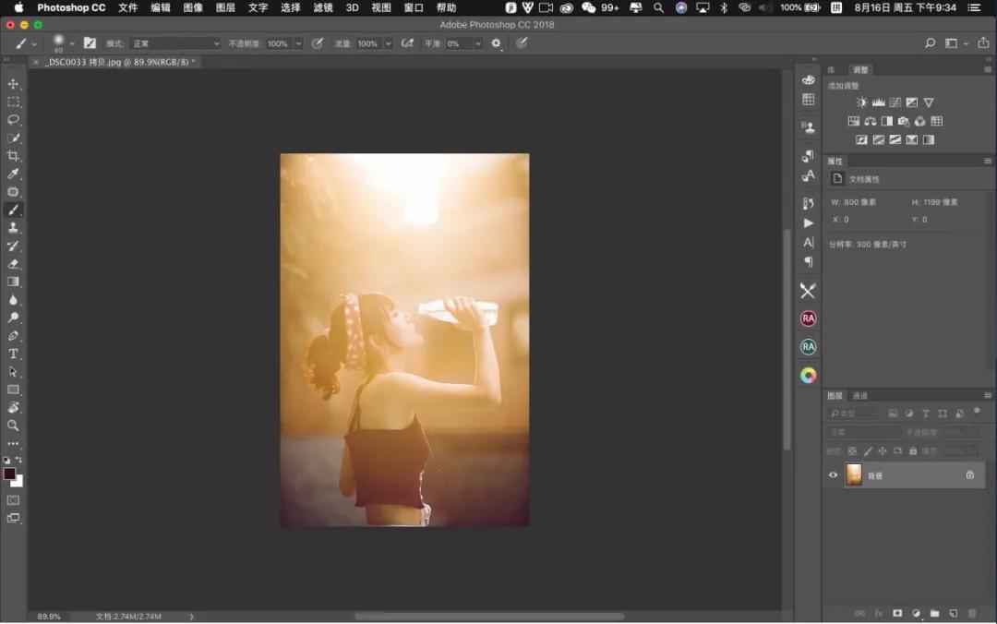
Task: Click the 背景 layer thumbnail
Action: [854, 474]
